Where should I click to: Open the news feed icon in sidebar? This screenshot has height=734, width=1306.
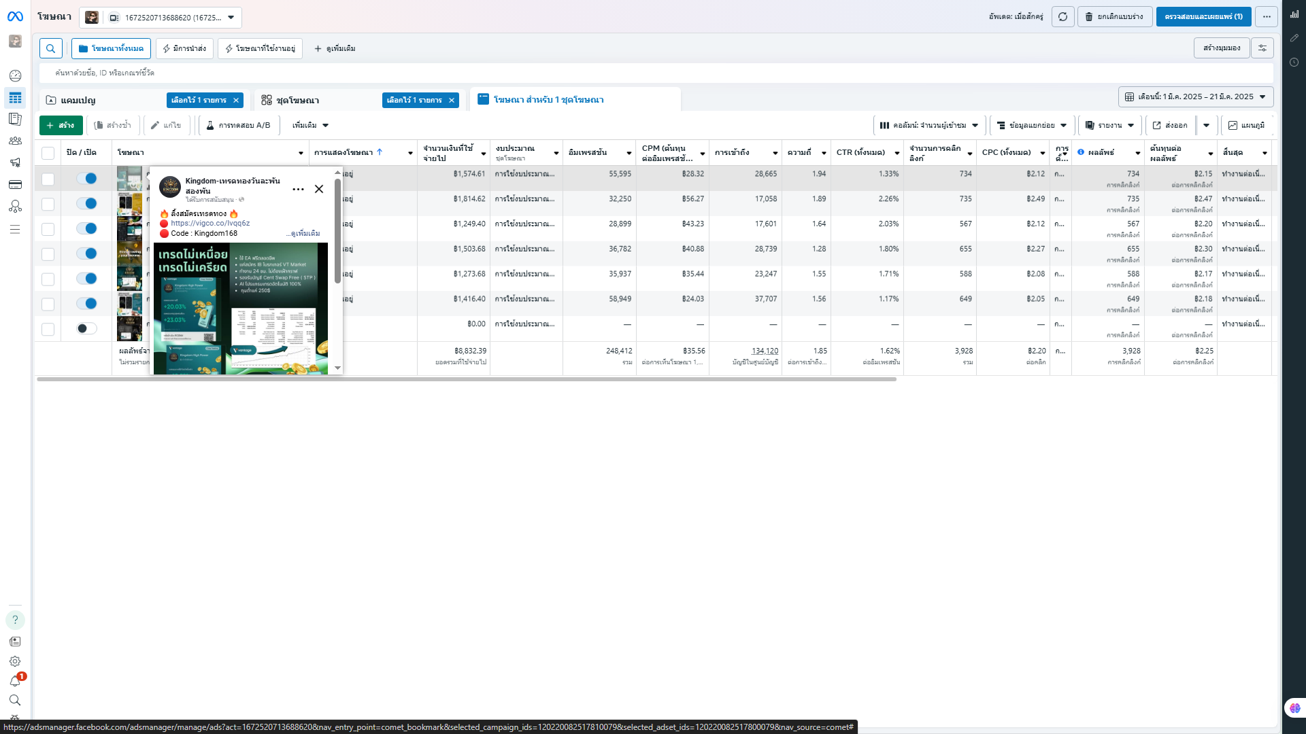pos(15,642)
